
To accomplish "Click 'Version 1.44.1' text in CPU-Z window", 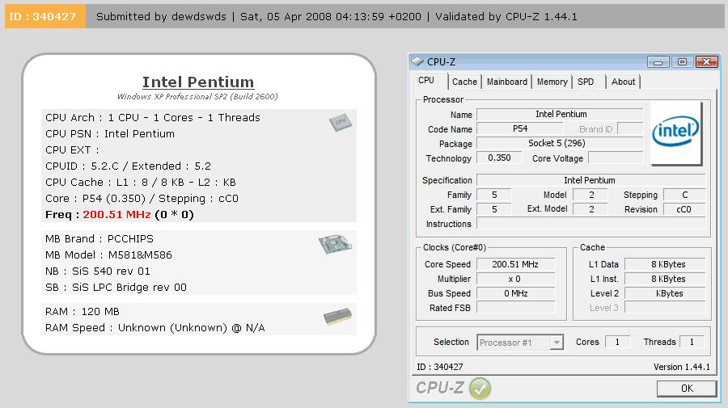I will point(682,367).
